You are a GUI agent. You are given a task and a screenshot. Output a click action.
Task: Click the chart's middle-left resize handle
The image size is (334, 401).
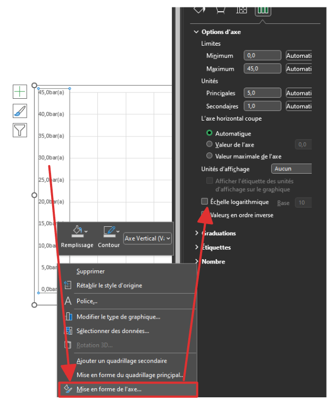coord(35,195)
